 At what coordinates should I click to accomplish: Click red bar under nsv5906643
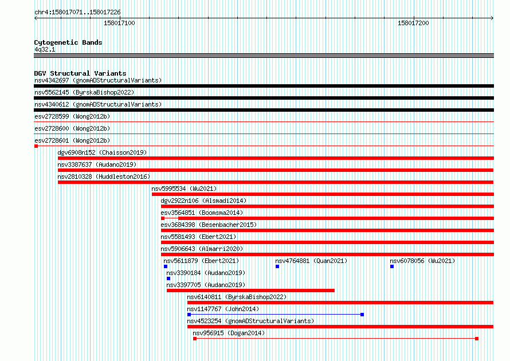[x=328, y=254]
